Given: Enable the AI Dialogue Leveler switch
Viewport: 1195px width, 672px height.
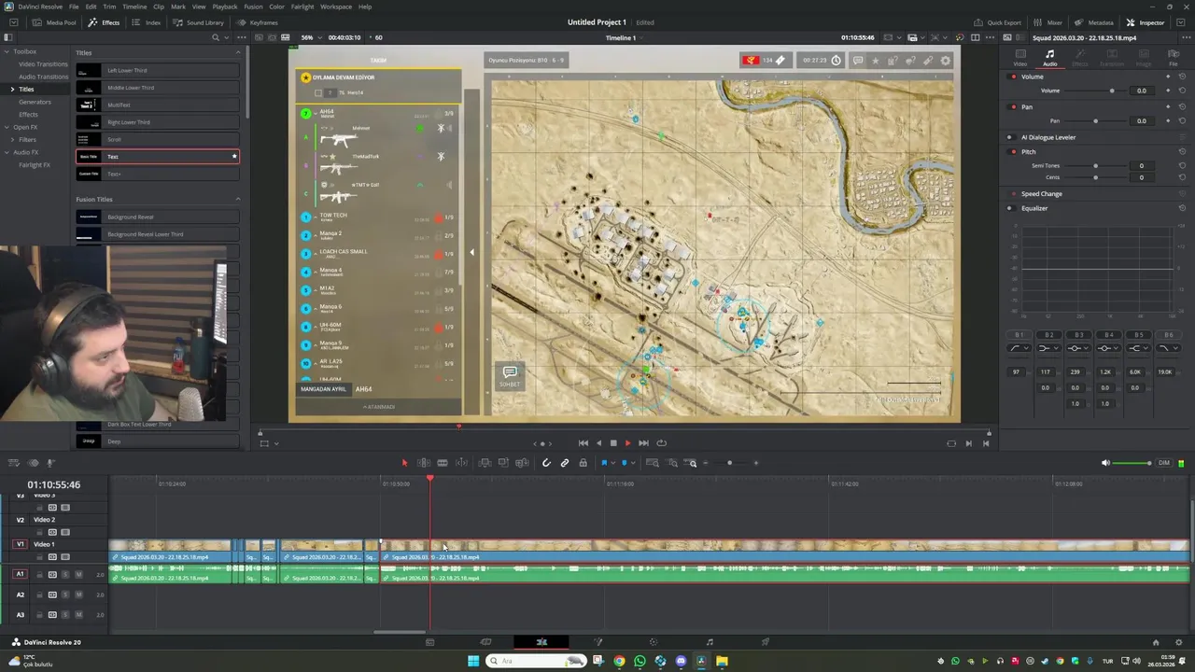Looking at the screenshot, I should (x=1010, y=137).
